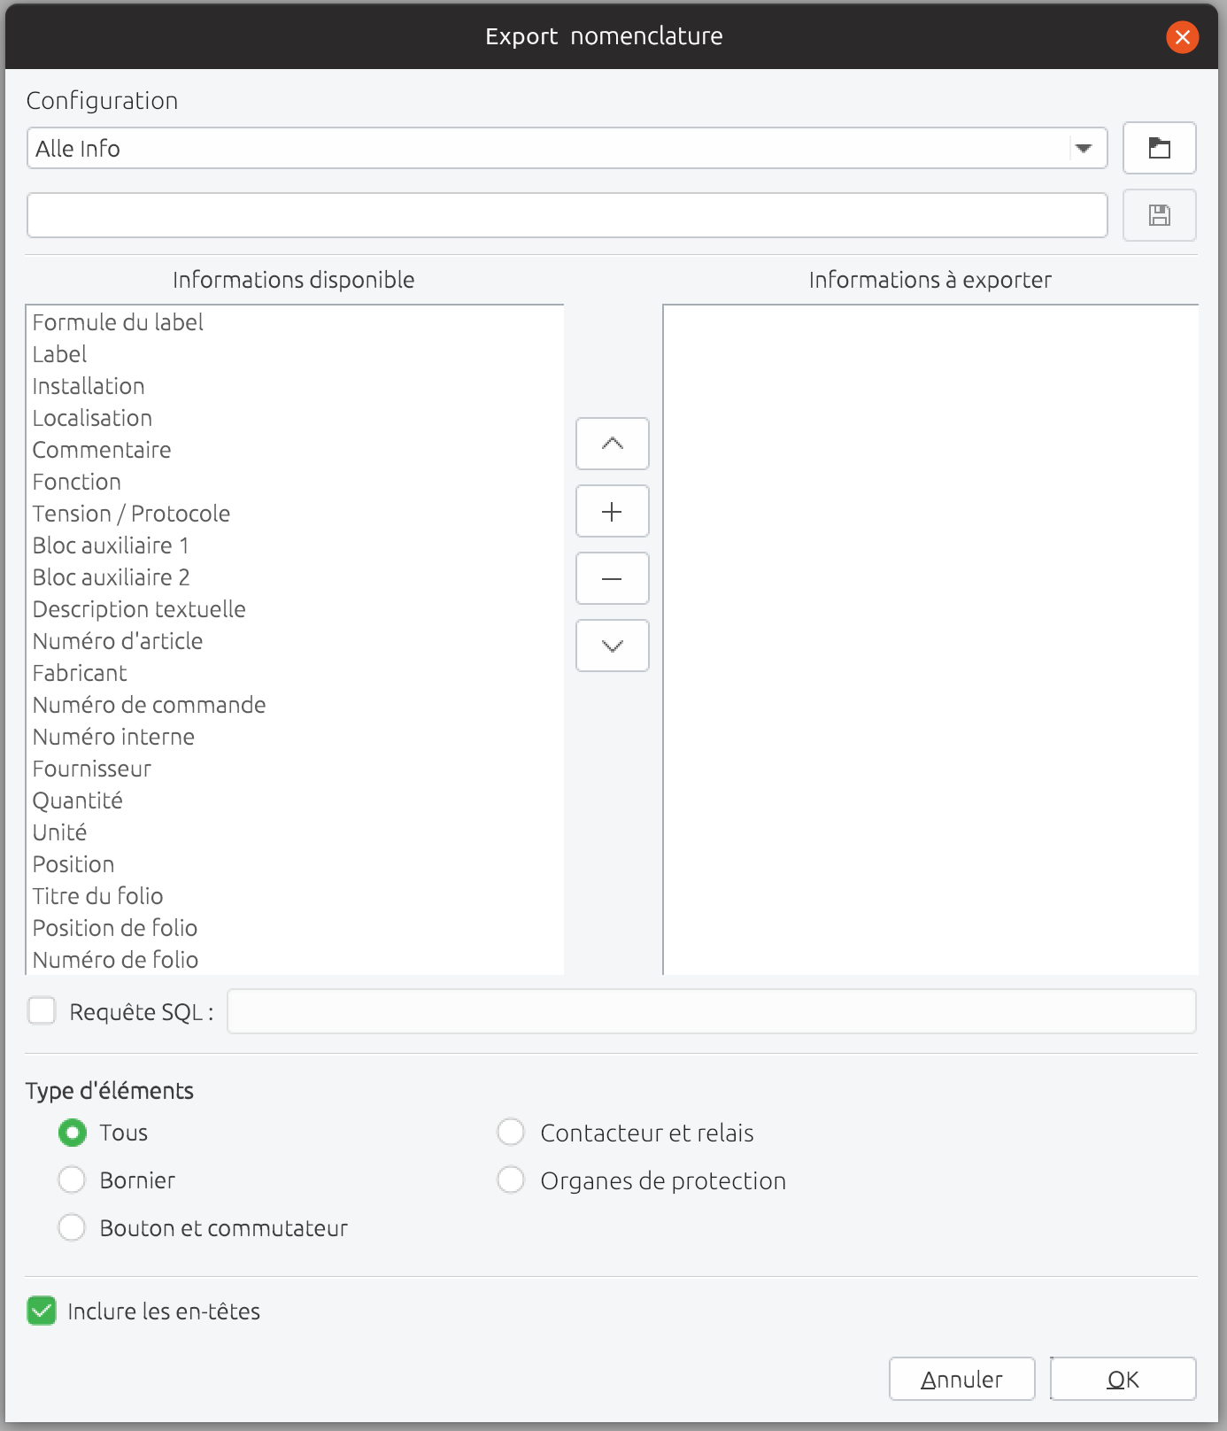Open the Alle Info configuration dropdown

pos(1084,149)
